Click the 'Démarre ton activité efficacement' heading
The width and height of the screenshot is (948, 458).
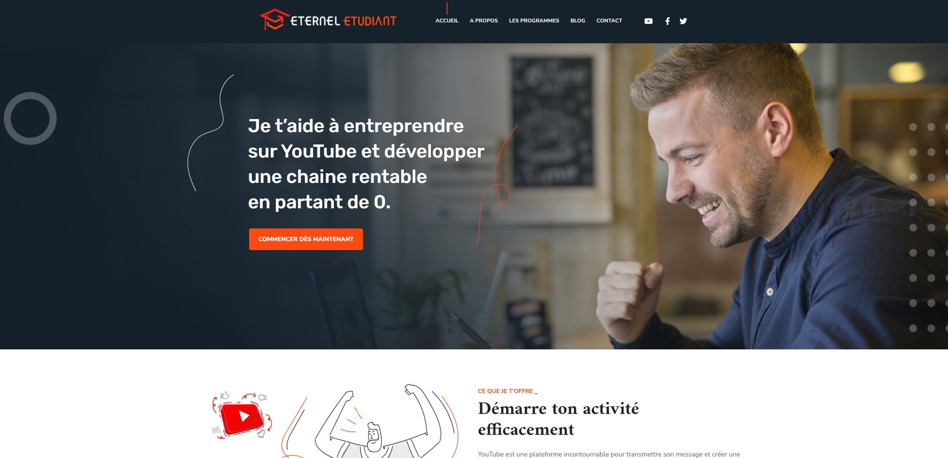(558, 419)
